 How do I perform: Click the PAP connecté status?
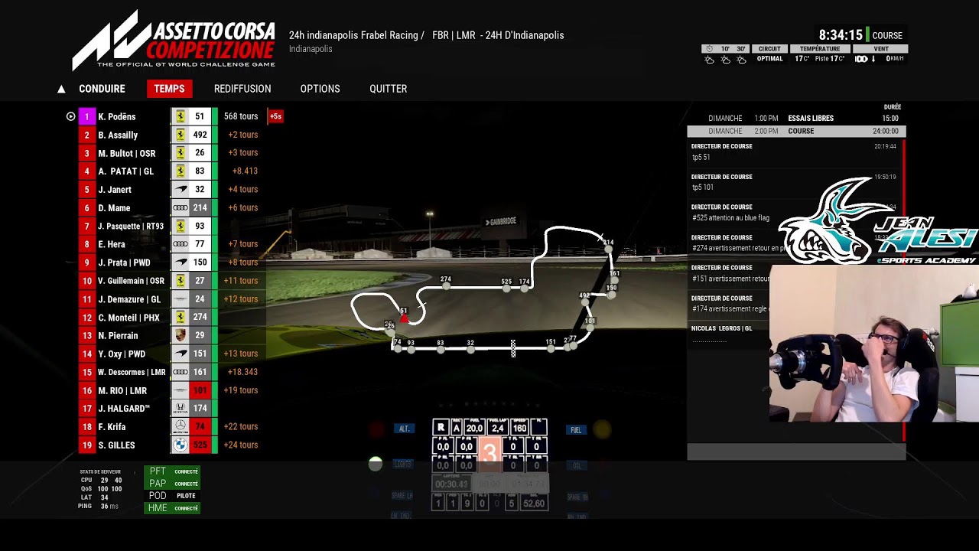[x=172, y=484]
